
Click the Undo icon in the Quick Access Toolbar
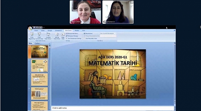(37, 27)
